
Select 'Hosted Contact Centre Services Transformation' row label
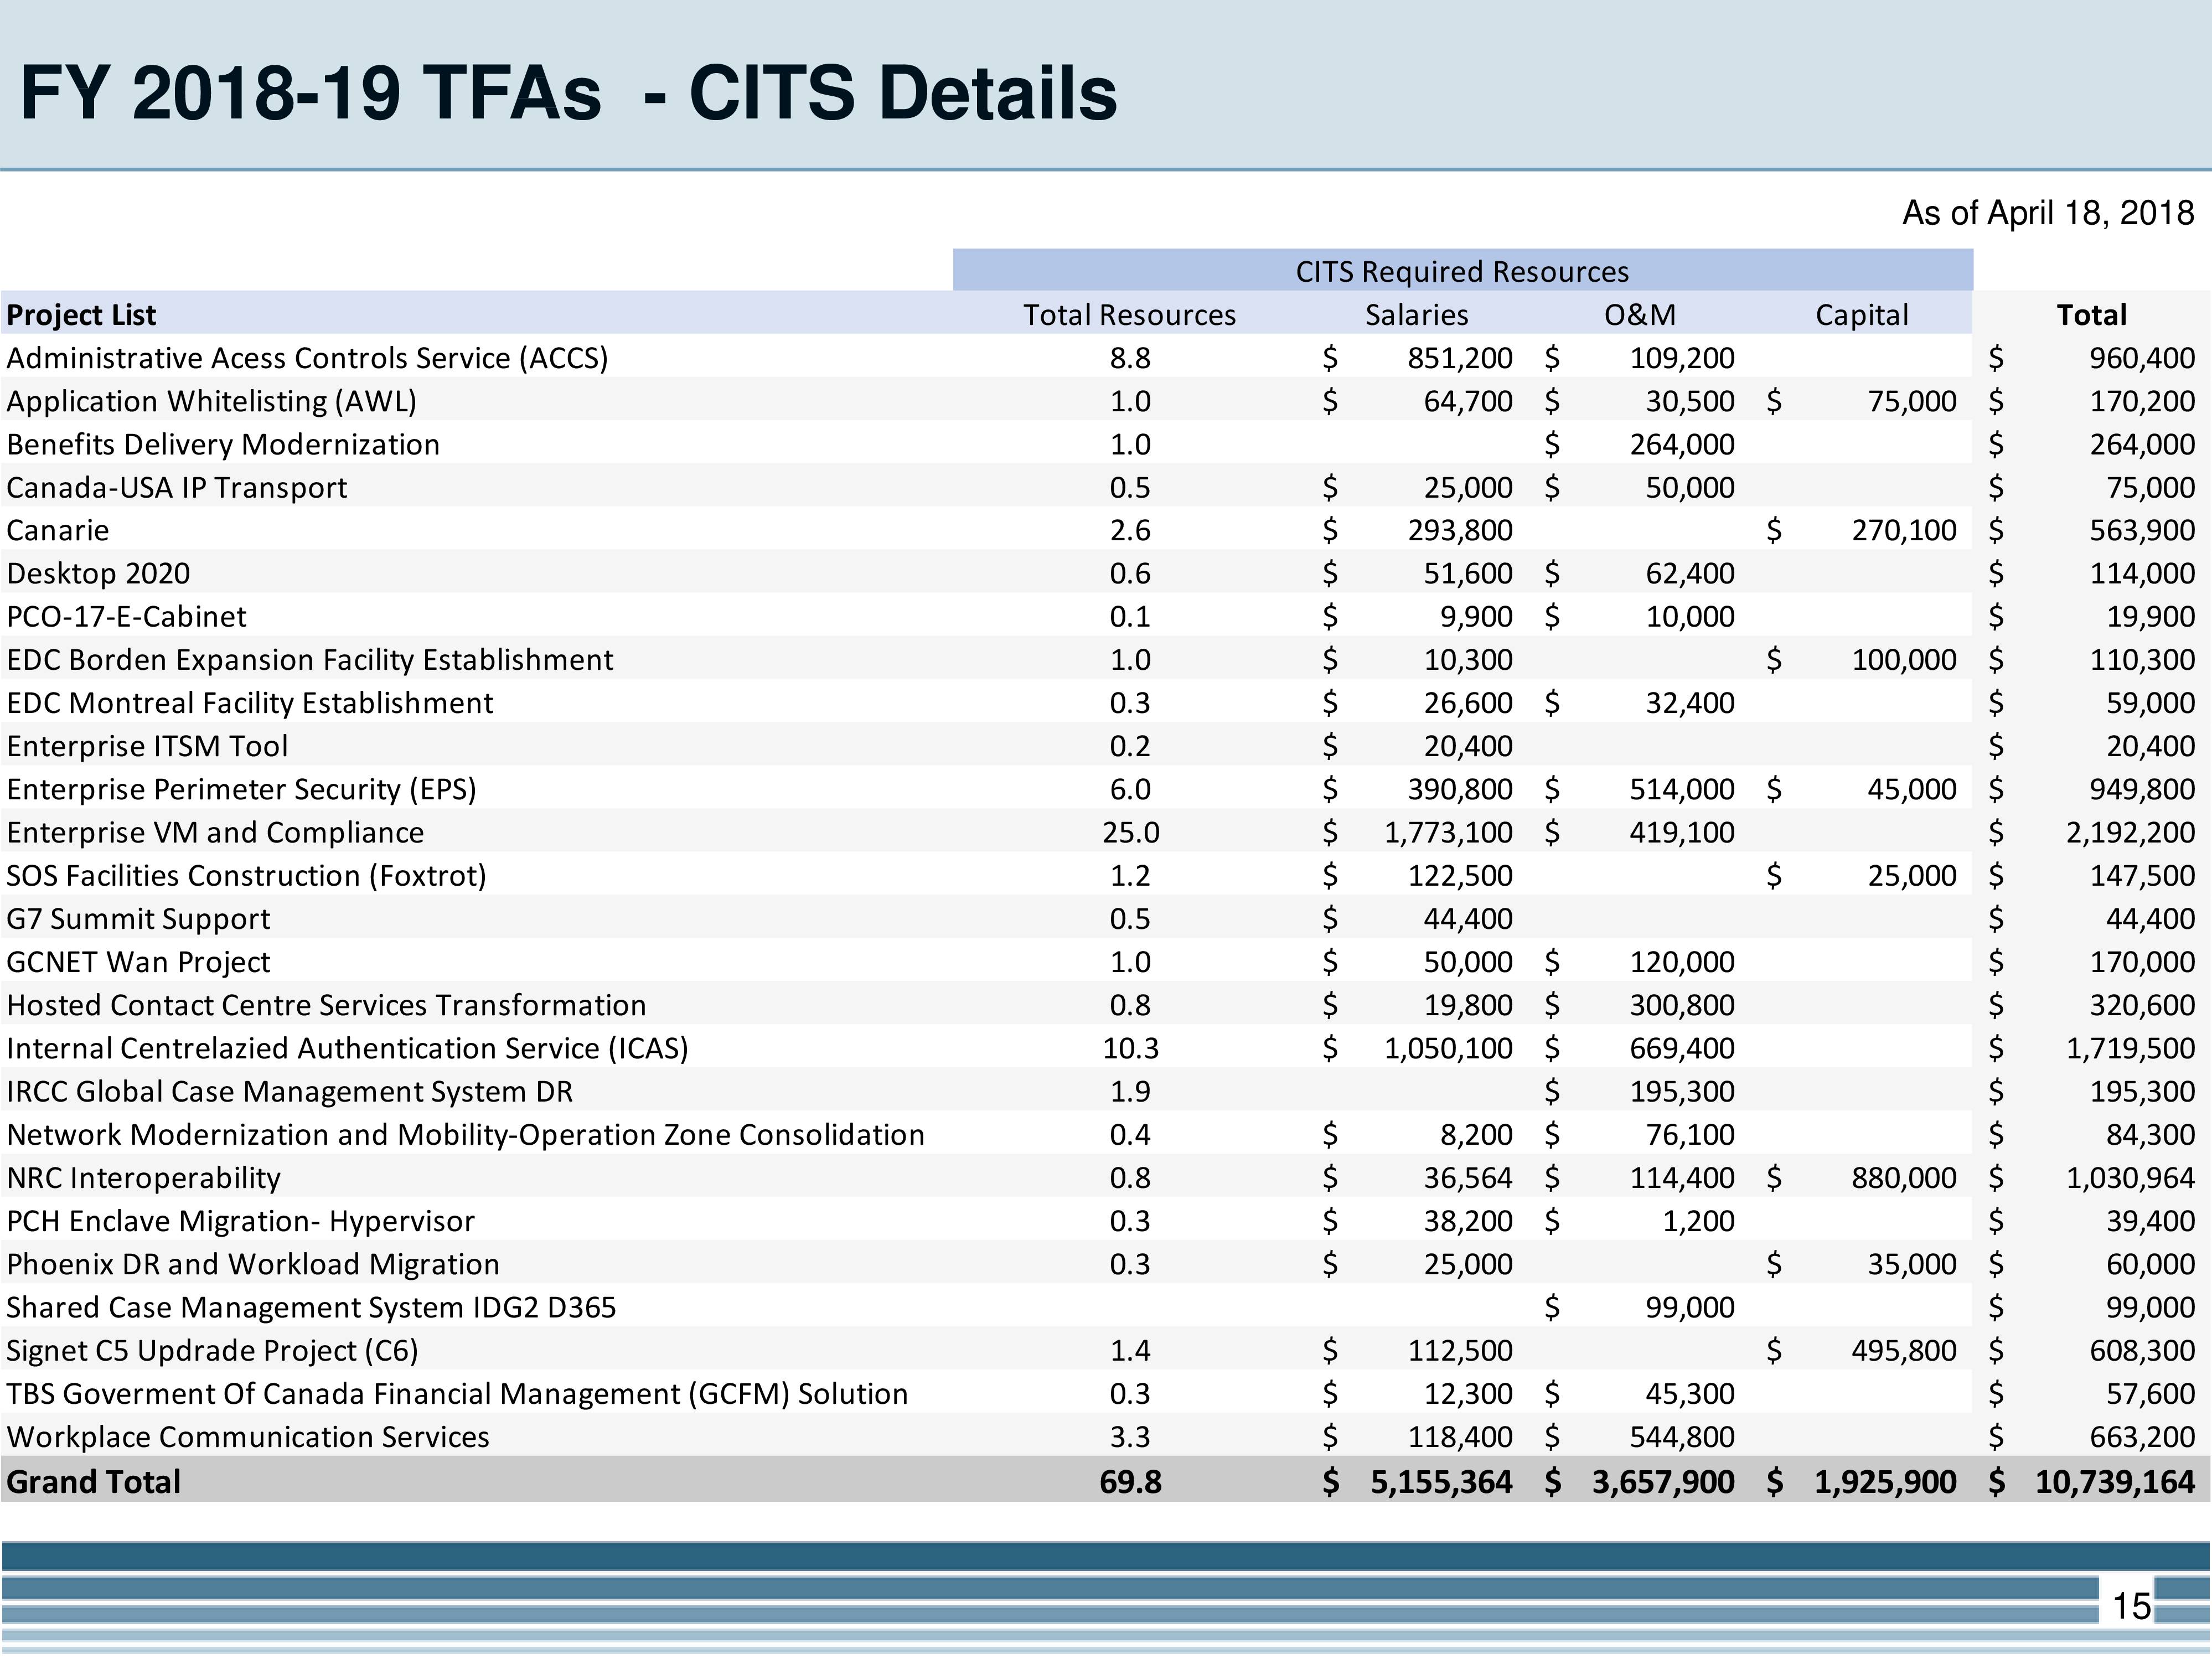coord(326,1005)
